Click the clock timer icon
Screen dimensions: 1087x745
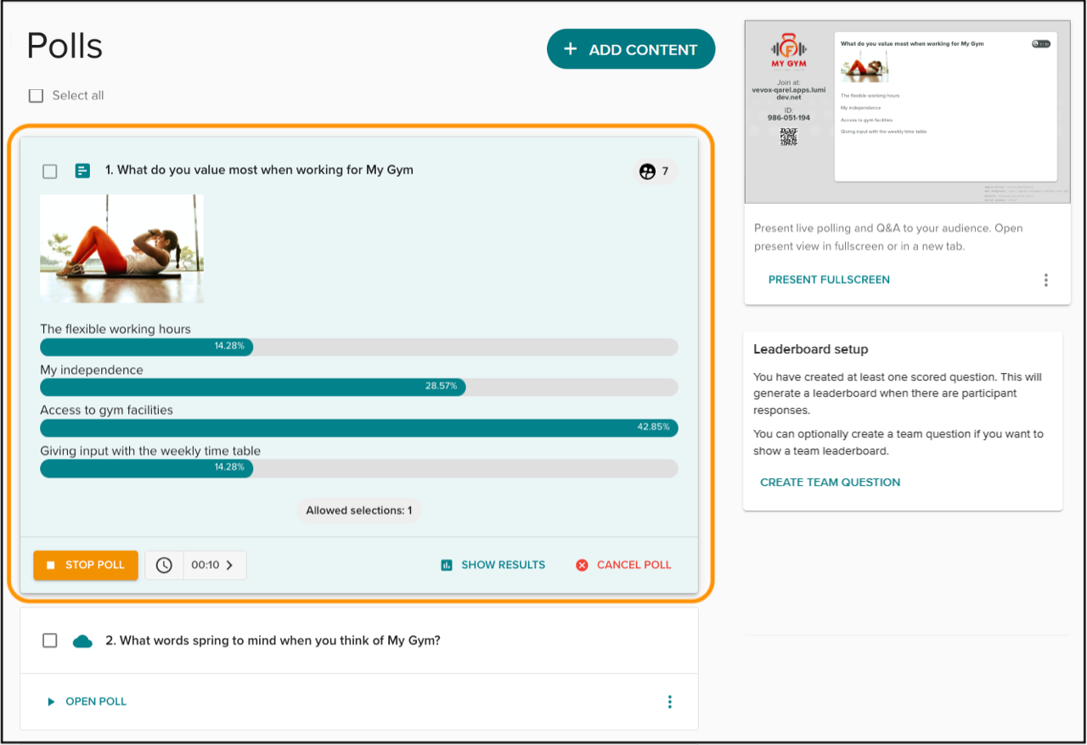tap(164, 565)
